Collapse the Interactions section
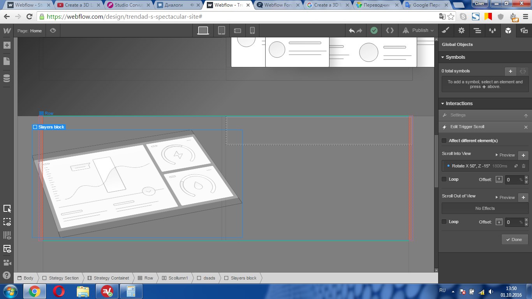 443,104
